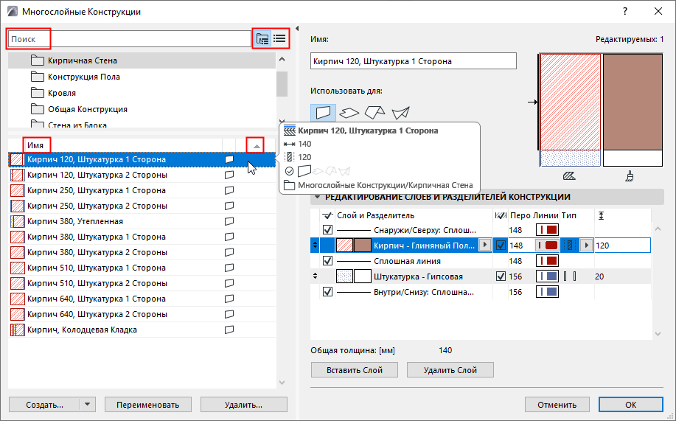Click the layer thickness column header icon
Screen dimensions: 676x421
[x=601, y=215]
